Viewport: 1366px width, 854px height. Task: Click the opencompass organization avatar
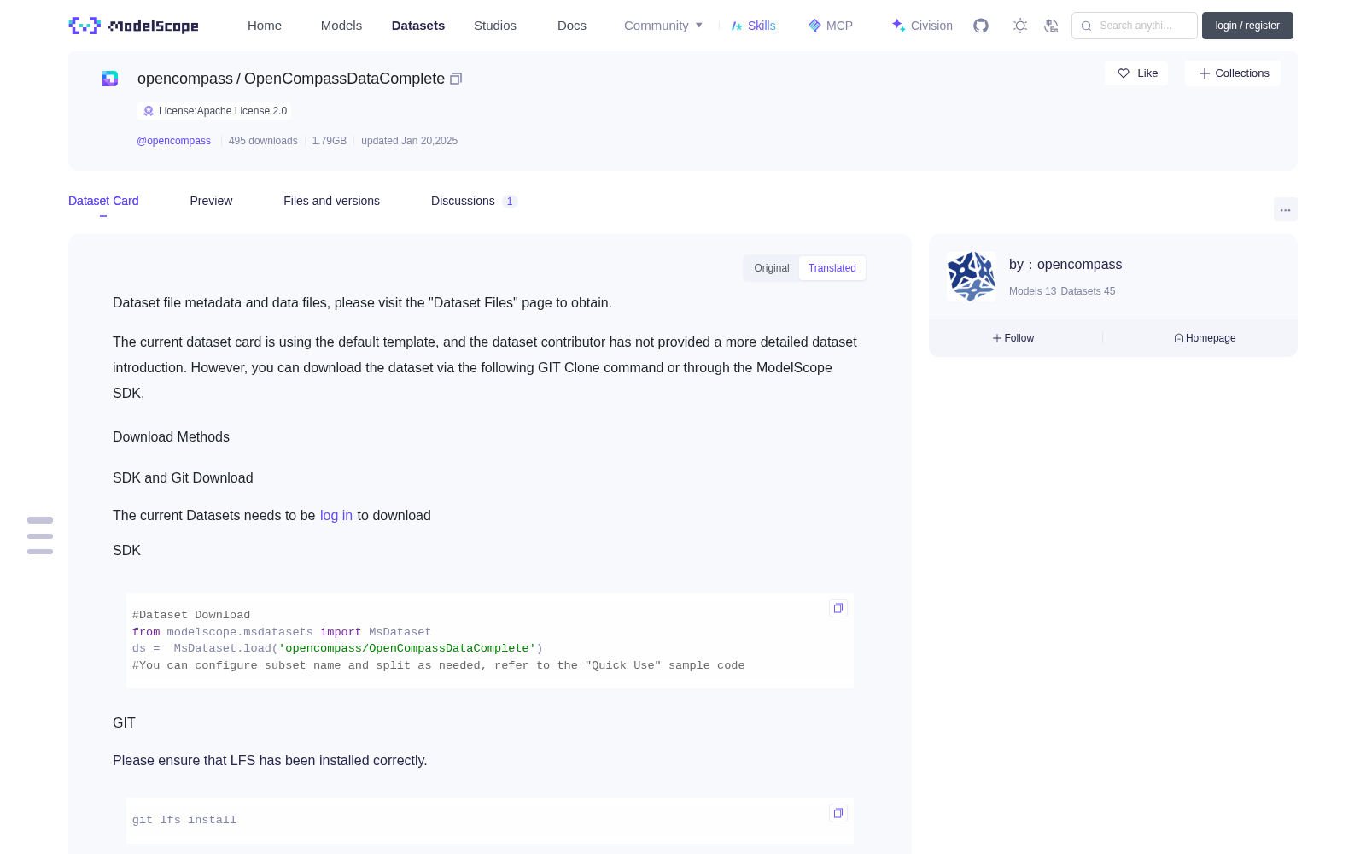click(x=972, y=277)
